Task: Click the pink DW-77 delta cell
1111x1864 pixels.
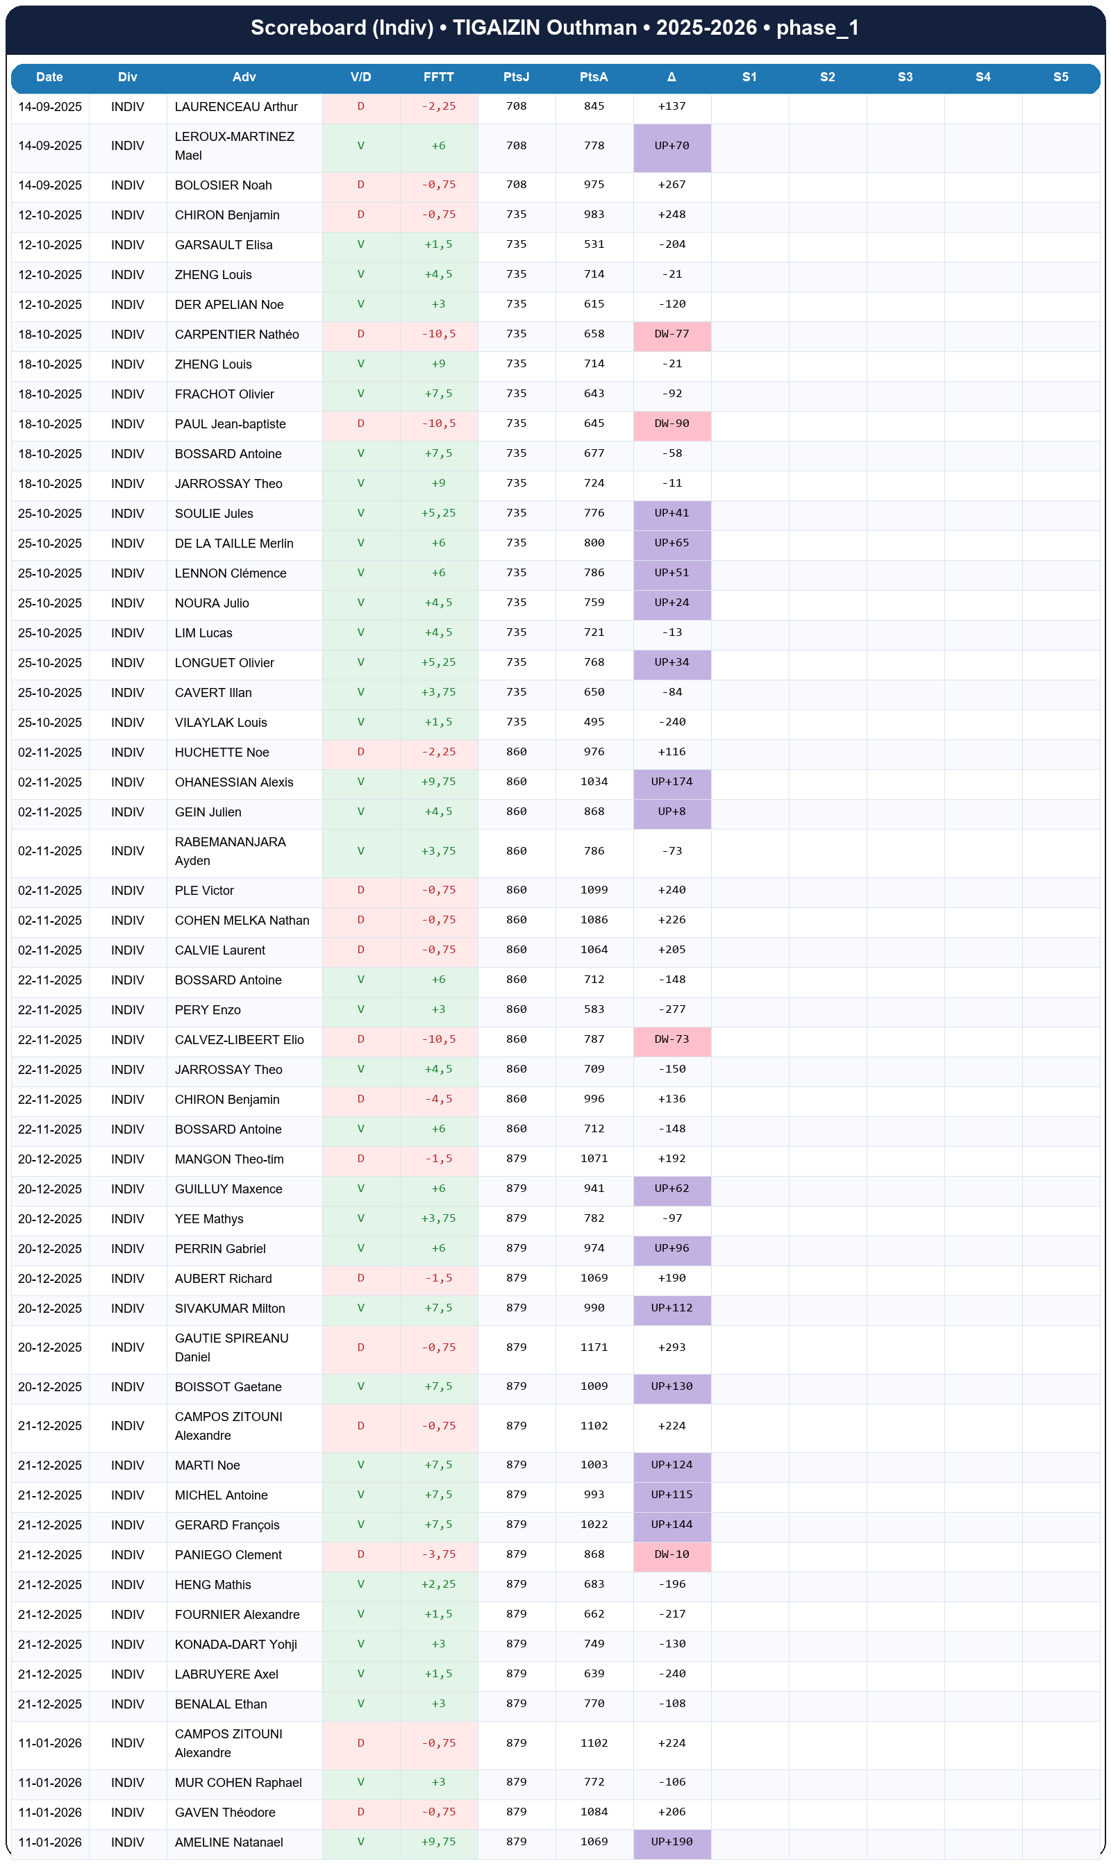Action: (x=671, y=335)
